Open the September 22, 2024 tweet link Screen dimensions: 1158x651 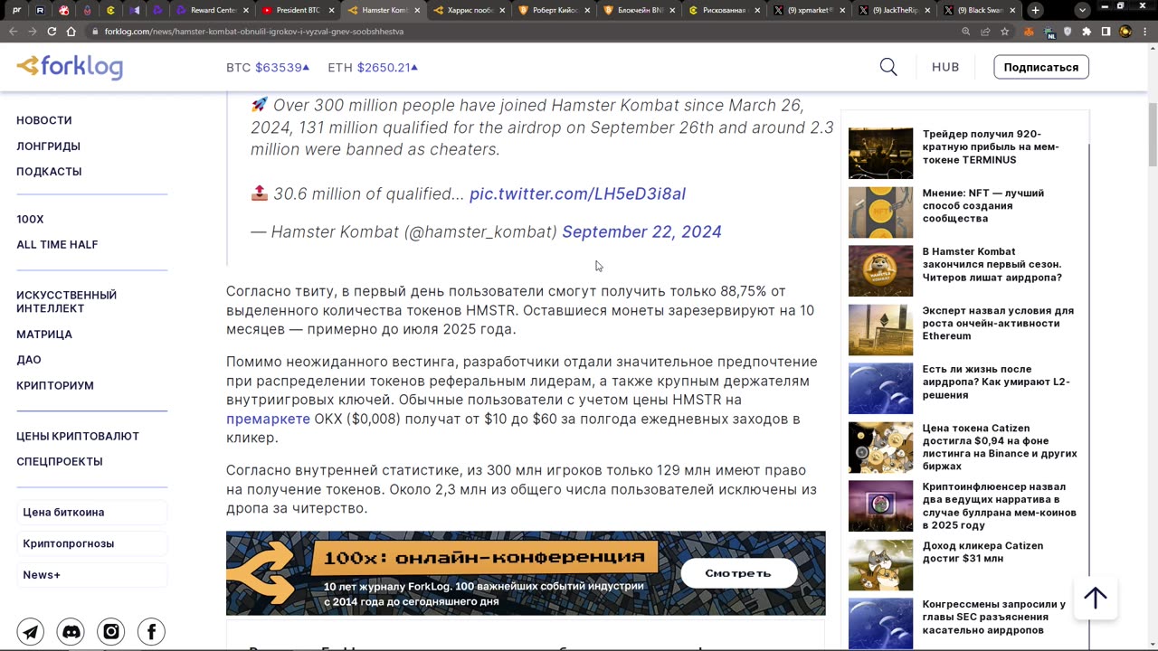tap(641, 231)
